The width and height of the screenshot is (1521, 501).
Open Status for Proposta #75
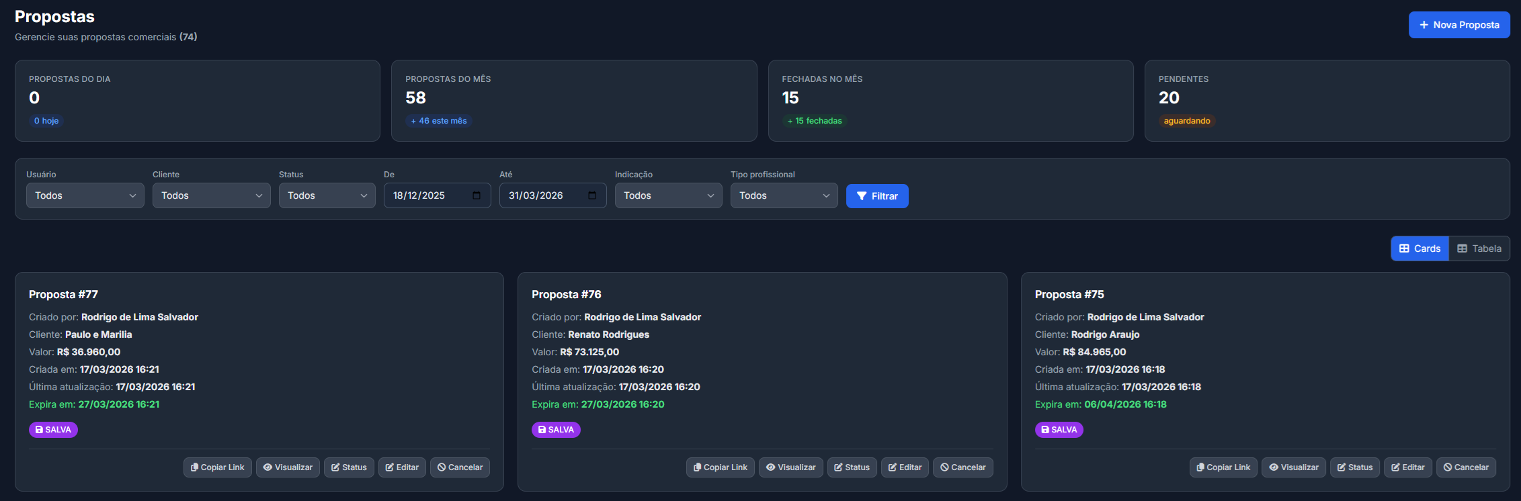[x=1355, y=467]
